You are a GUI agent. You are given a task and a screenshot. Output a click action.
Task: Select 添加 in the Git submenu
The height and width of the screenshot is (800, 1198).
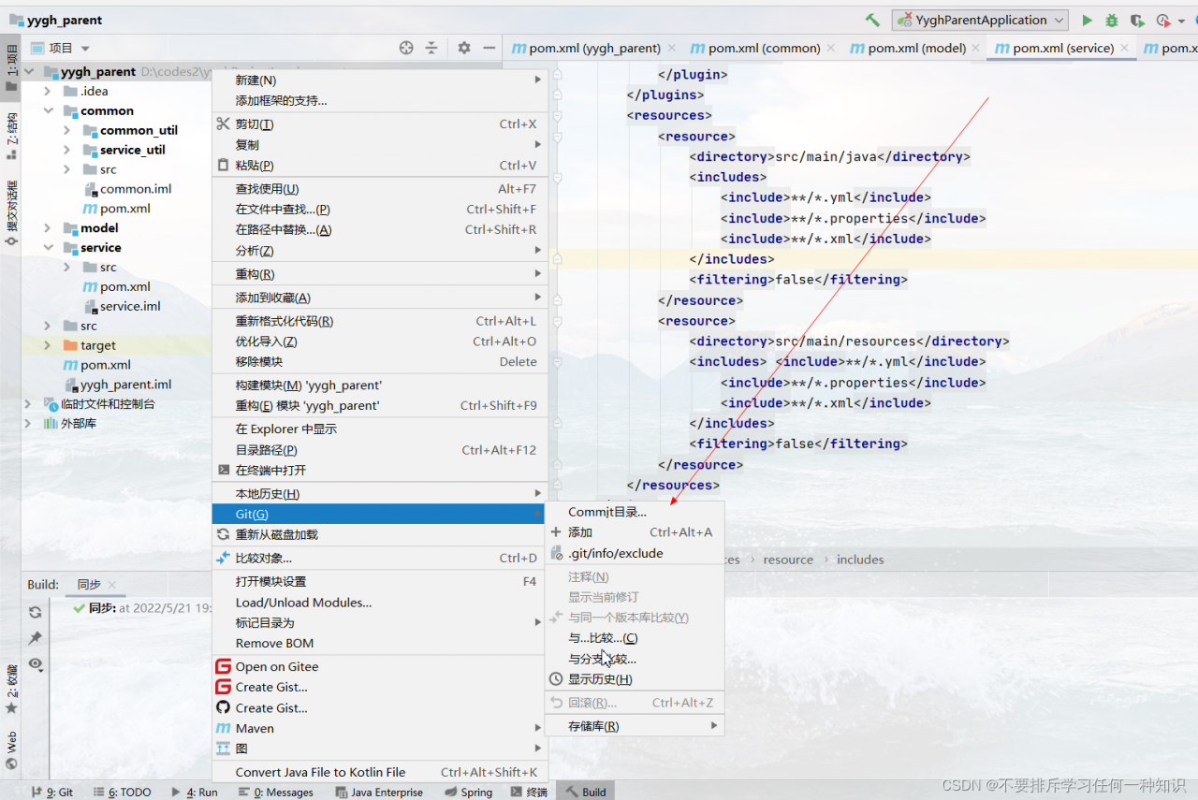click(x=635, y=532)
